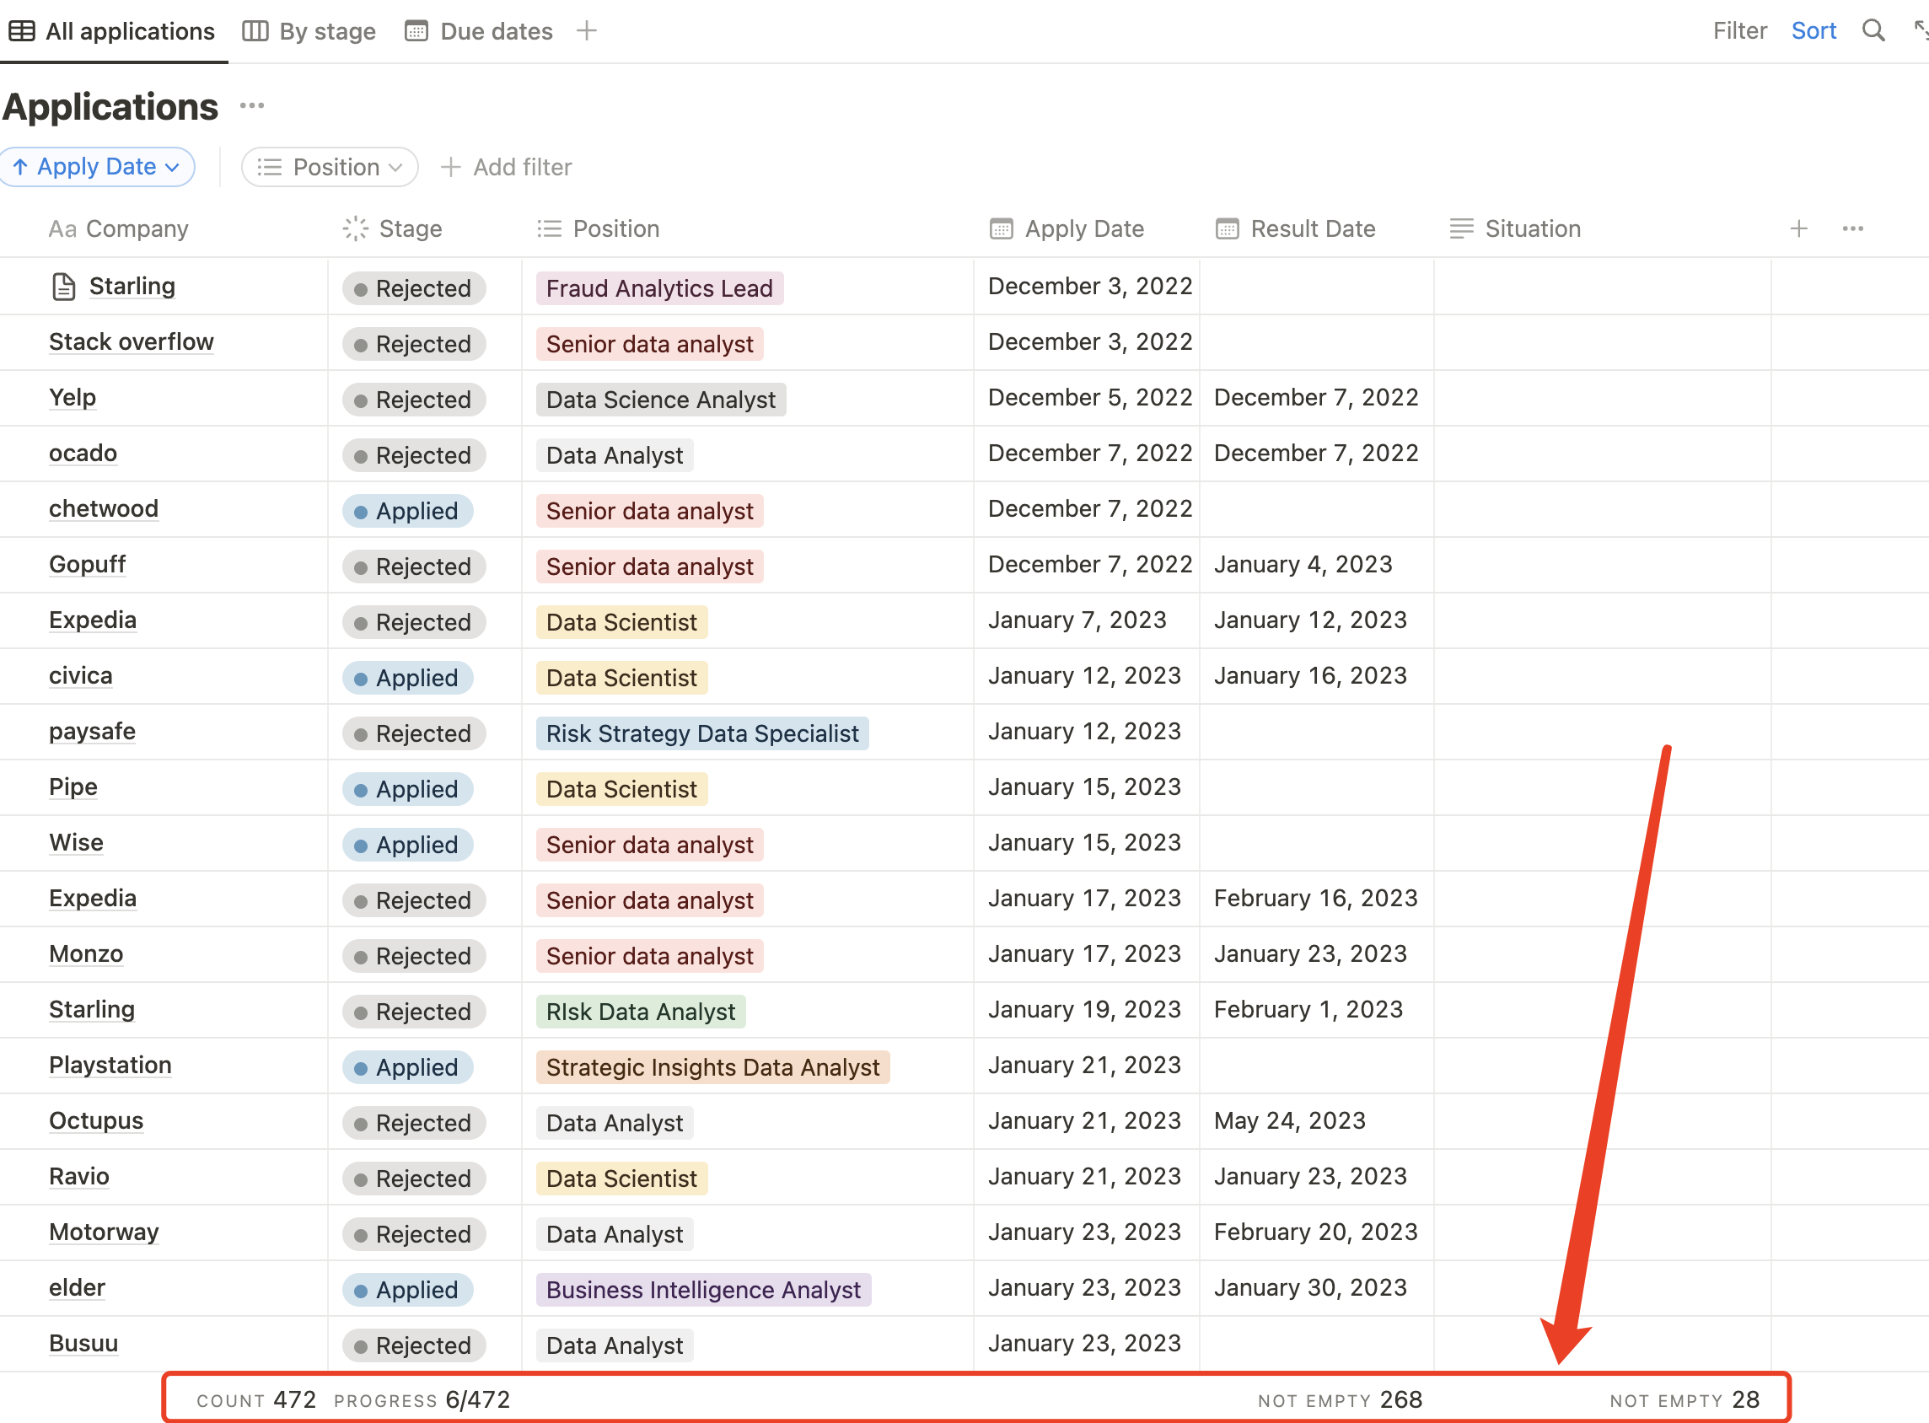This screenshot has height=1423, width=1929.
Task: Open Stack overflow entry
Action: tap(131, 342)
